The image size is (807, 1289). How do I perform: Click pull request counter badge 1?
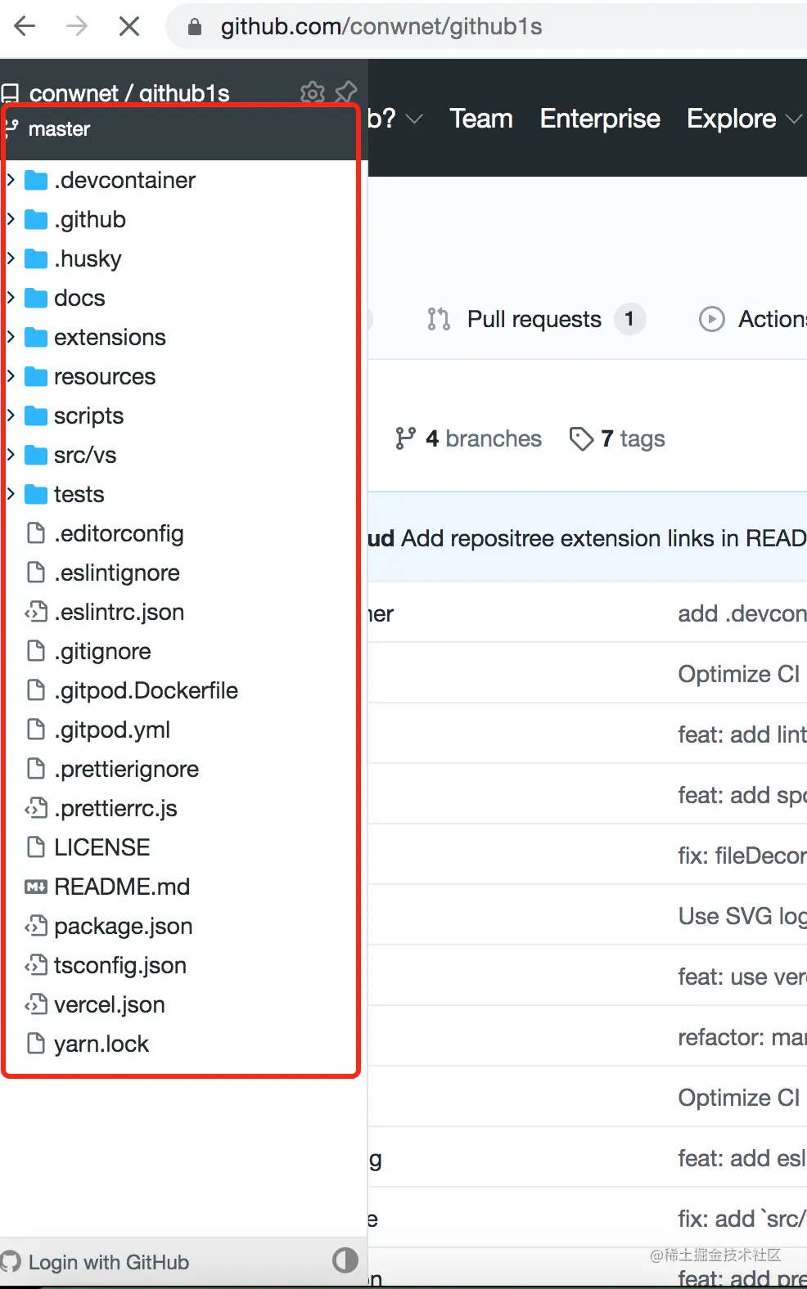(629, 319)
